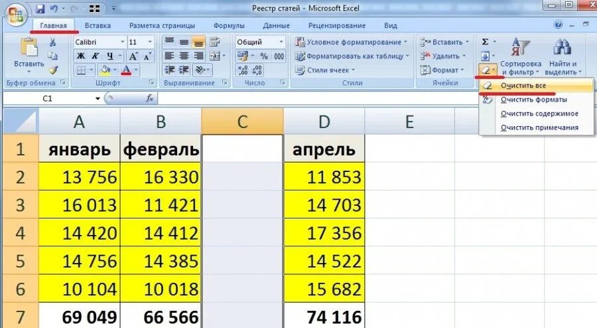This screenshot has width=597, height=328.
Task: Open the font size 11 dropdown
Action: click(150, 42)
